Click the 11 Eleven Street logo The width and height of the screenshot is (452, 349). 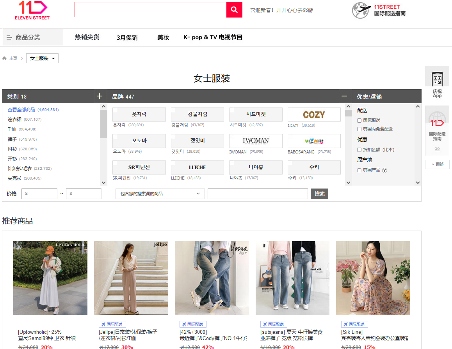pyautogui.click(x=33, y=10)
